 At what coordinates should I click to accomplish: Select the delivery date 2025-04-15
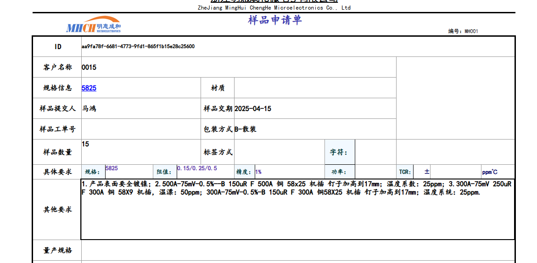pos(315,109)
